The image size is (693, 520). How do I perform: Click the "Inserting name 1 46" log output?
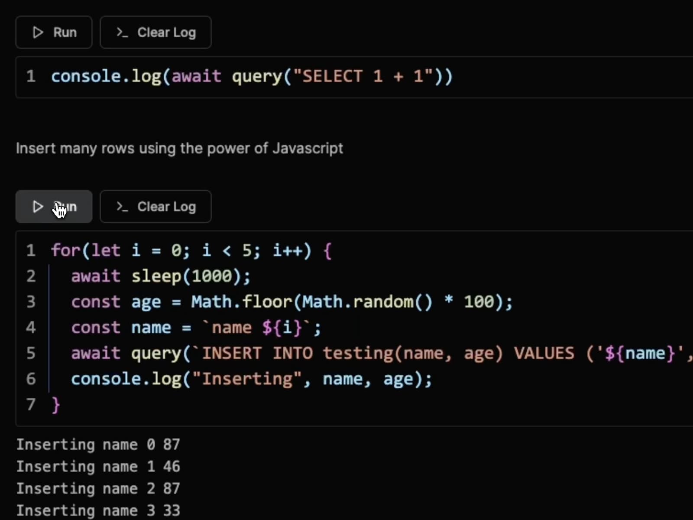click(x=98, y=467)
